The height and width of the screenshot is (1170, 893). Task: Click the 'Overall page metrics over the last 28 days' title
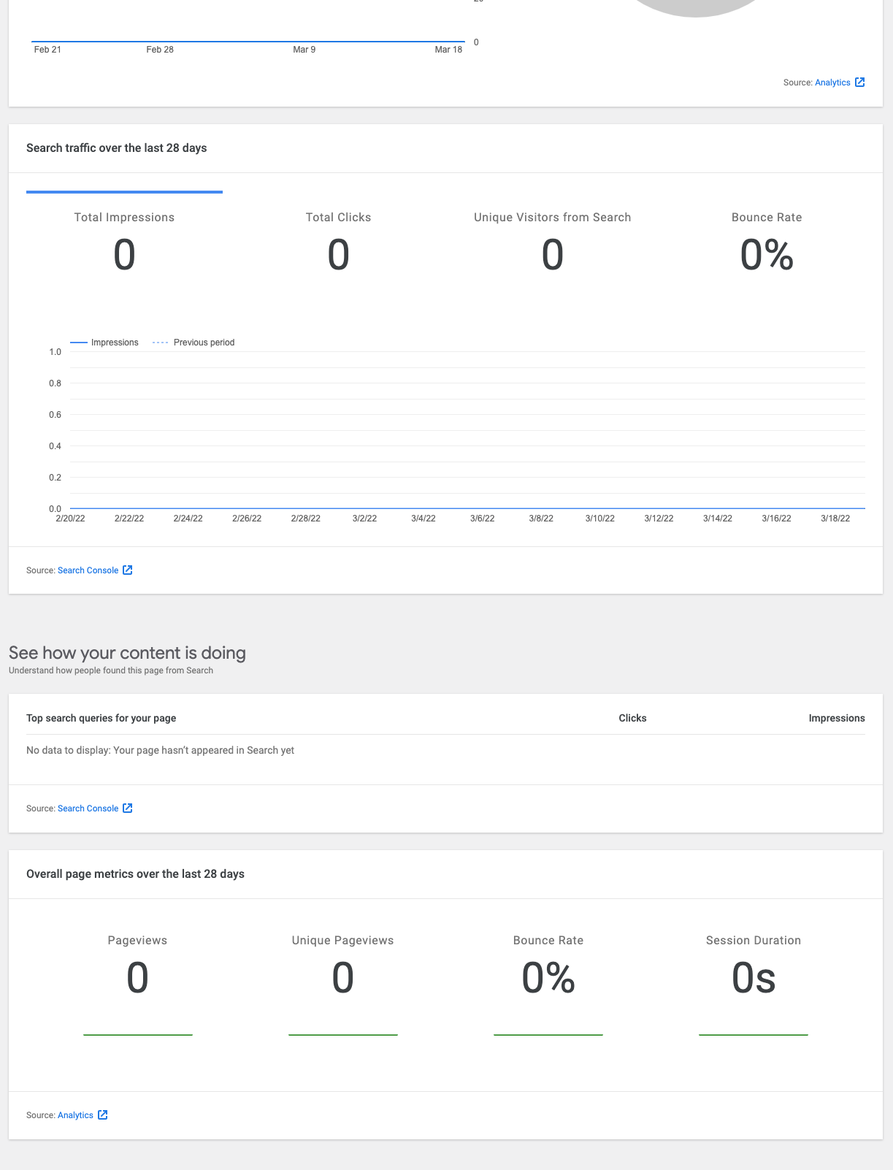click(135, 874)
